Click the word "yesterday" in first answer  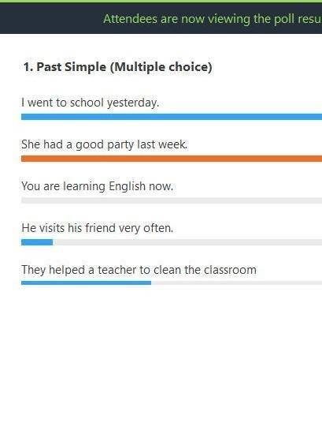point(133,103)
